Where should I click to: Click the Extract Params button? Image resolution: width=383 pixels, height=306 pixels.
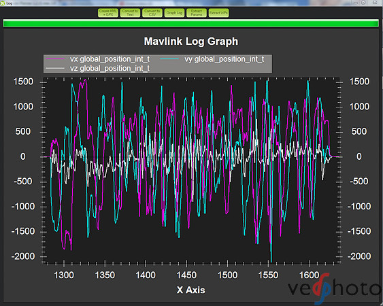pyautogui.click(x=197, y=13)
